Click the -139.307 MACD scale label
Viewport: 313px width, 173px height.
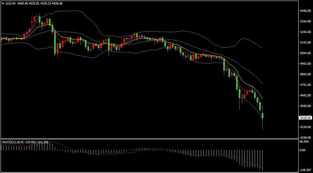point(305,170)
